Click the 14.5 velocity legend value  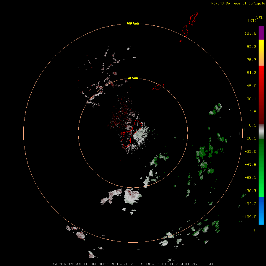(252, 112)
